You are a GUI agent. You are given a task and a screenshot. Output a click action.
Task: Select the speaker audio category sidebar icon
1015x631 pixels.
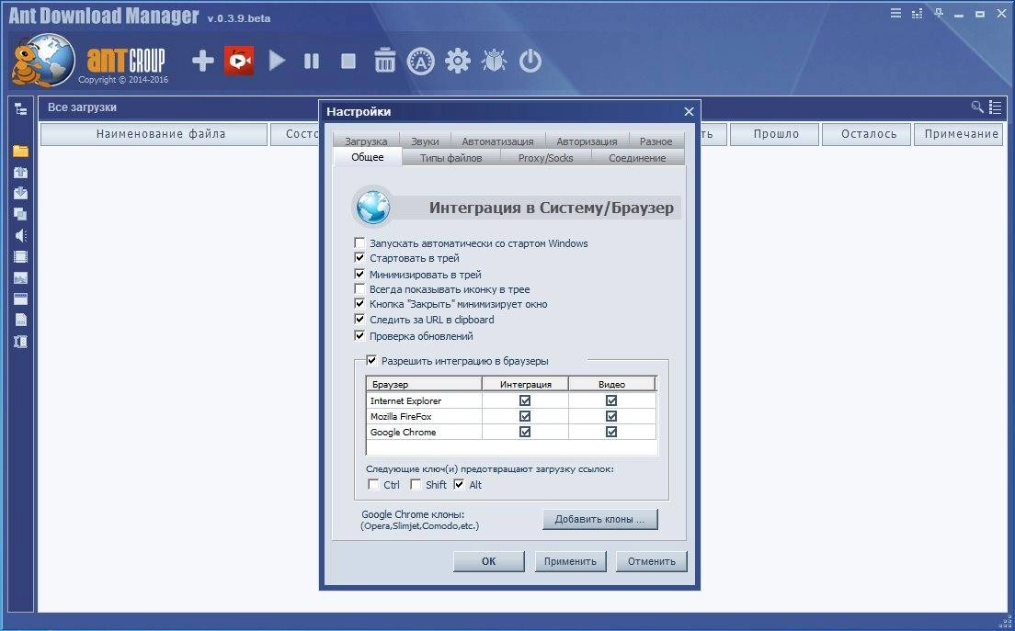[x=21, y=235]
